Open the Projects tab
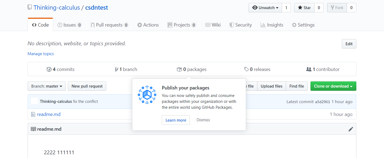The height and width of the screenshot is (158, 384). click(182, 25)
